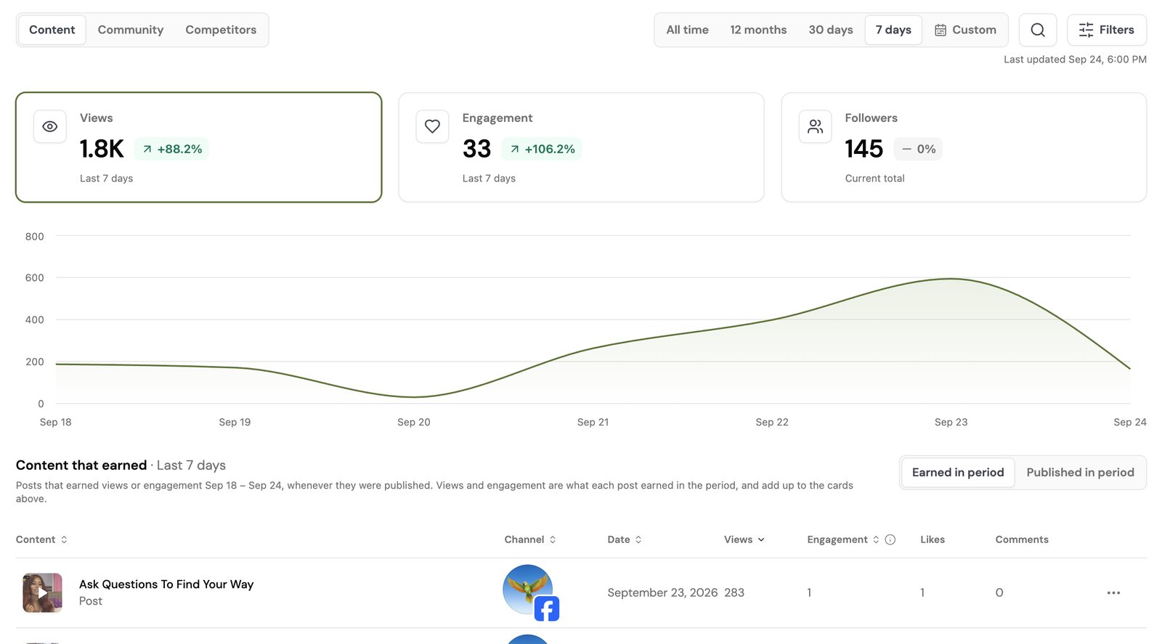Image resolution: width=1162 pixels, height=644 pixels.
Task: Sort table by Channel column
Action: pyautogui.click(x=530, y=539)
